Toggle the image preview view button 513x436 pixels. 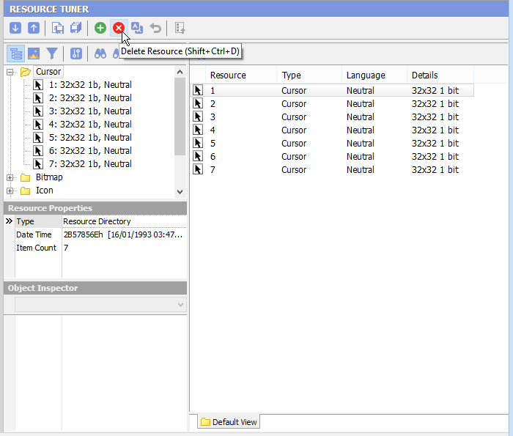(34, 53)
